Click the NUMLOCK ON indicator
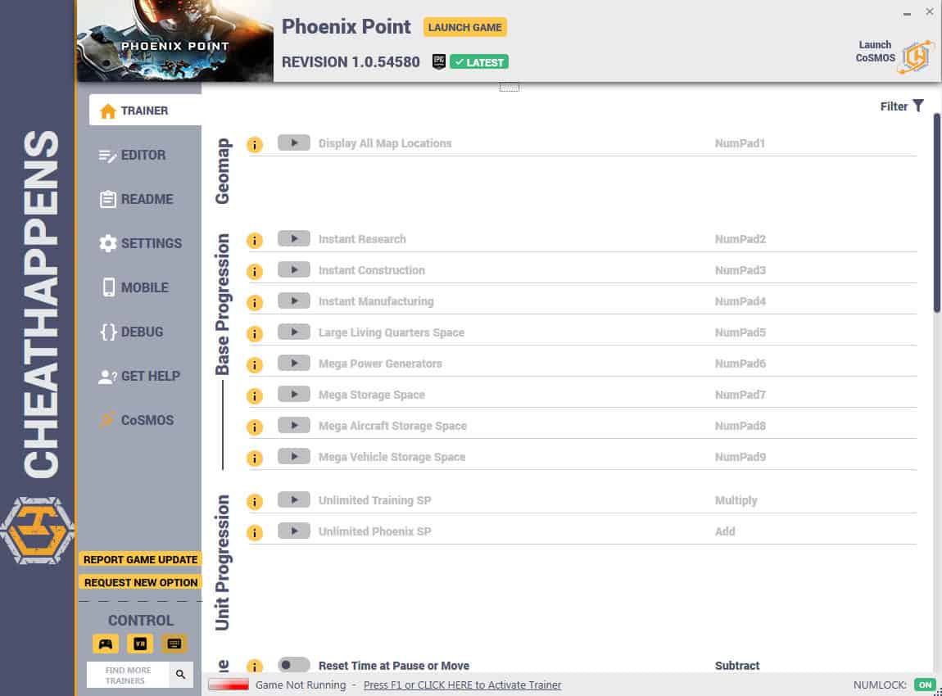942x696 pixels. pyautogui.click(x=925, y=685)
